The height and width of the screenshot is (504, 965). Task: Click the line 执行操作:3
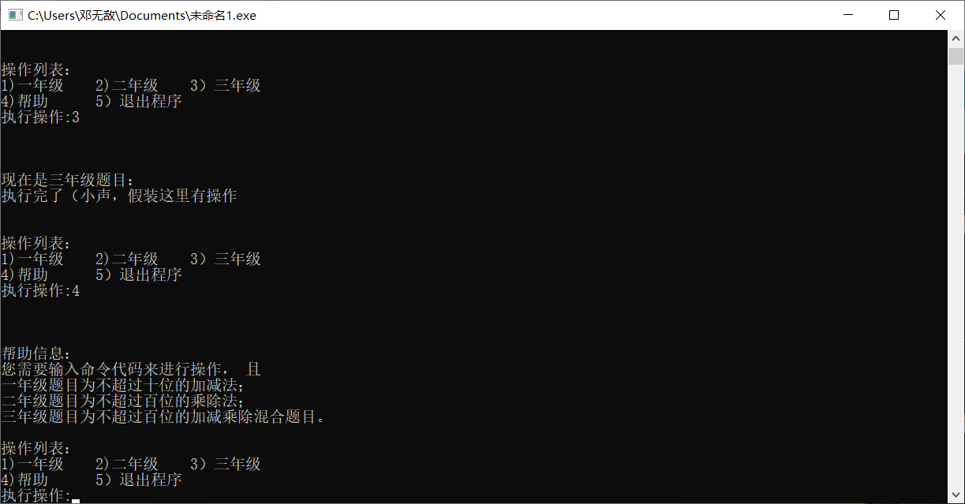tap(40, 118)
